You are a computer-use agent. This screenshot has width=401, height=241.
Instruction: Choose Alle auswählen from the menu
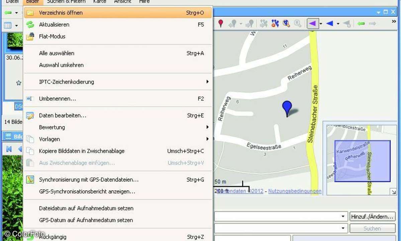click(118, 53)
